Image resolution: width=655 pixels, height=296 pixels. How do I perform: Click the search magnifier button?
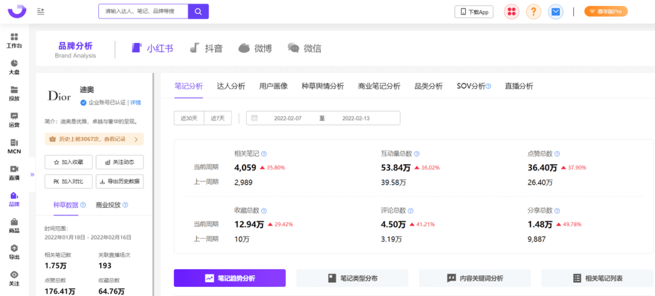[x=198, y=11]
